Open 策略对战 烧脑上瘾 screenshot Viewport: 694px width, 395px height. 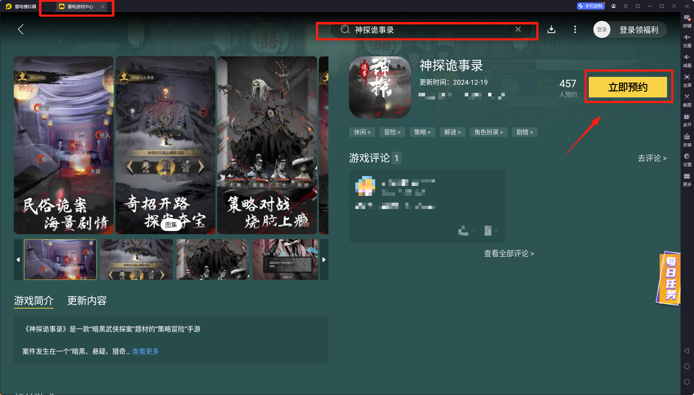tap(267, 145)
